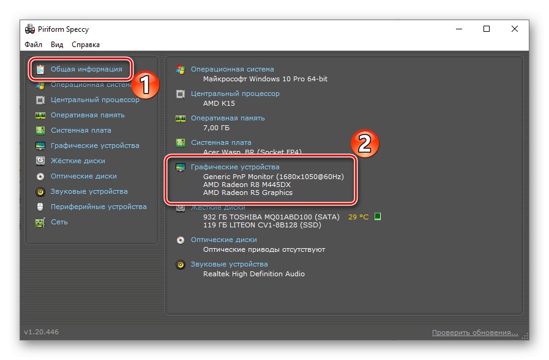Open Звуковые устройства in the sidebar
The height and width of the screenshot is (360, 549).
coord(89,191)
